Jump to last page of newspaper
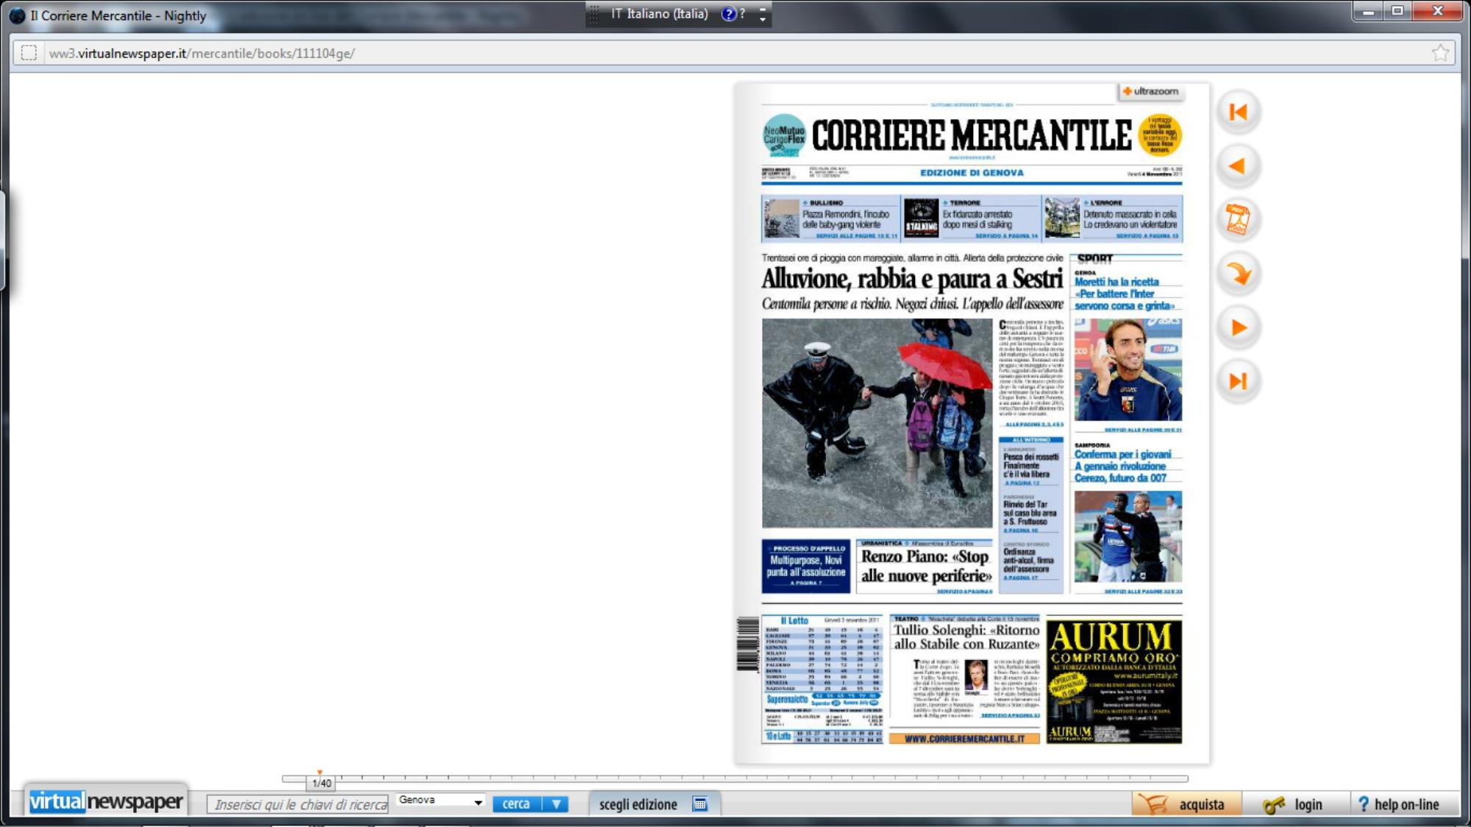The height and width of the screenshot is (827, 1471). coord(1239,381)
